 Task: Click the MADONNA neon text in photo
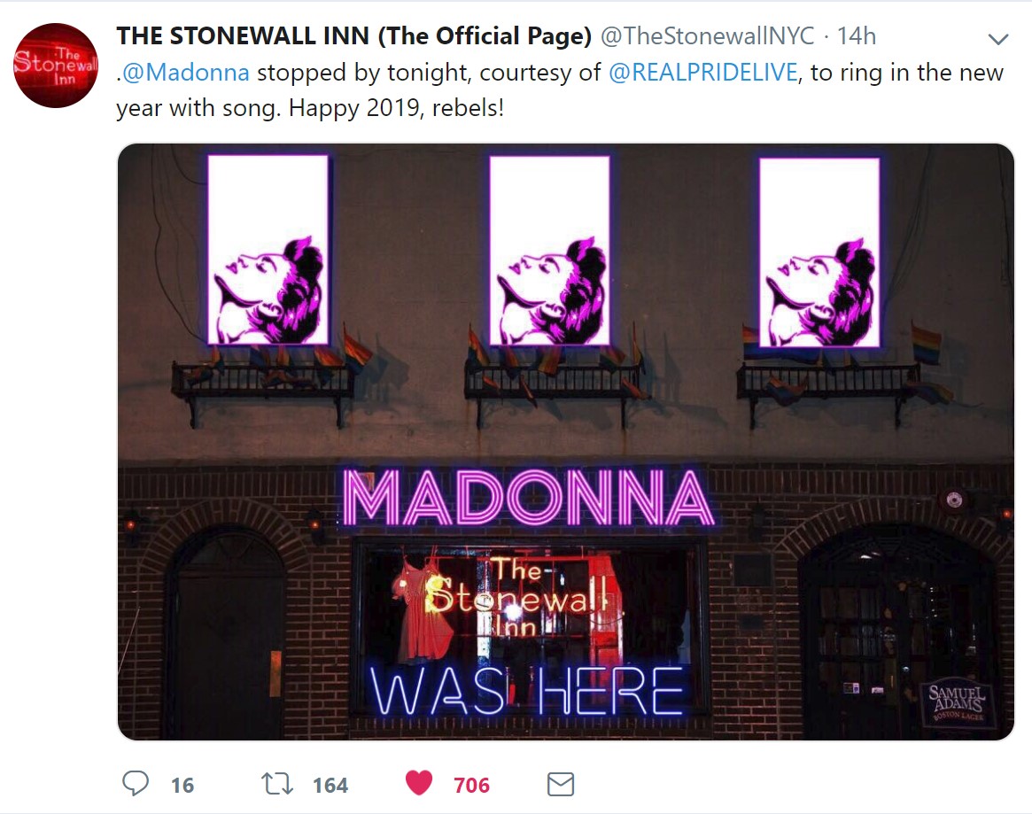528,498
